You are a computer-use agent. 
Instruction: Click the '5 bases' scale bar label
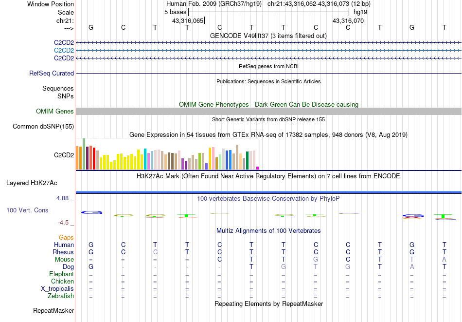pos(175,12)
